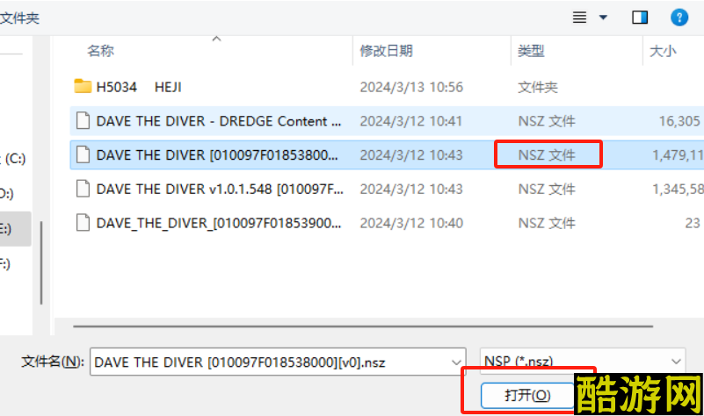Image resolution: width=704 pixels, height=416 pixels.
Task: Sort by the 修改日期 column header
Action: tap(386, 51)
